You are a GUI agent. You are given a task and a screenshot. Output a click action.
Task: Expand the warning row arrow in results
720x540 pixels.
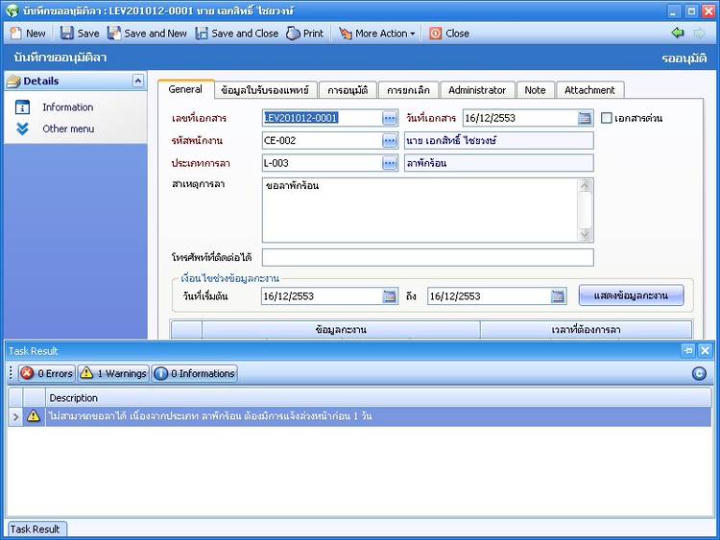(15, 416)
